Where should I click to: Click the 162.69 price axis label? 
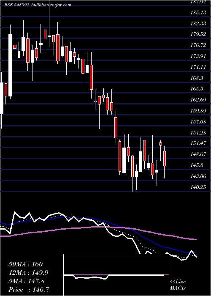point(198,100)
